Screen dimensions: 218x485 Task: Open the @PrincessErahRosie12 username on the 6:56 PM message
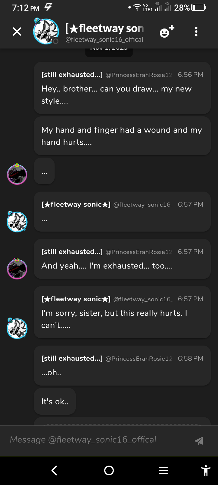click(x=139, y=75)
